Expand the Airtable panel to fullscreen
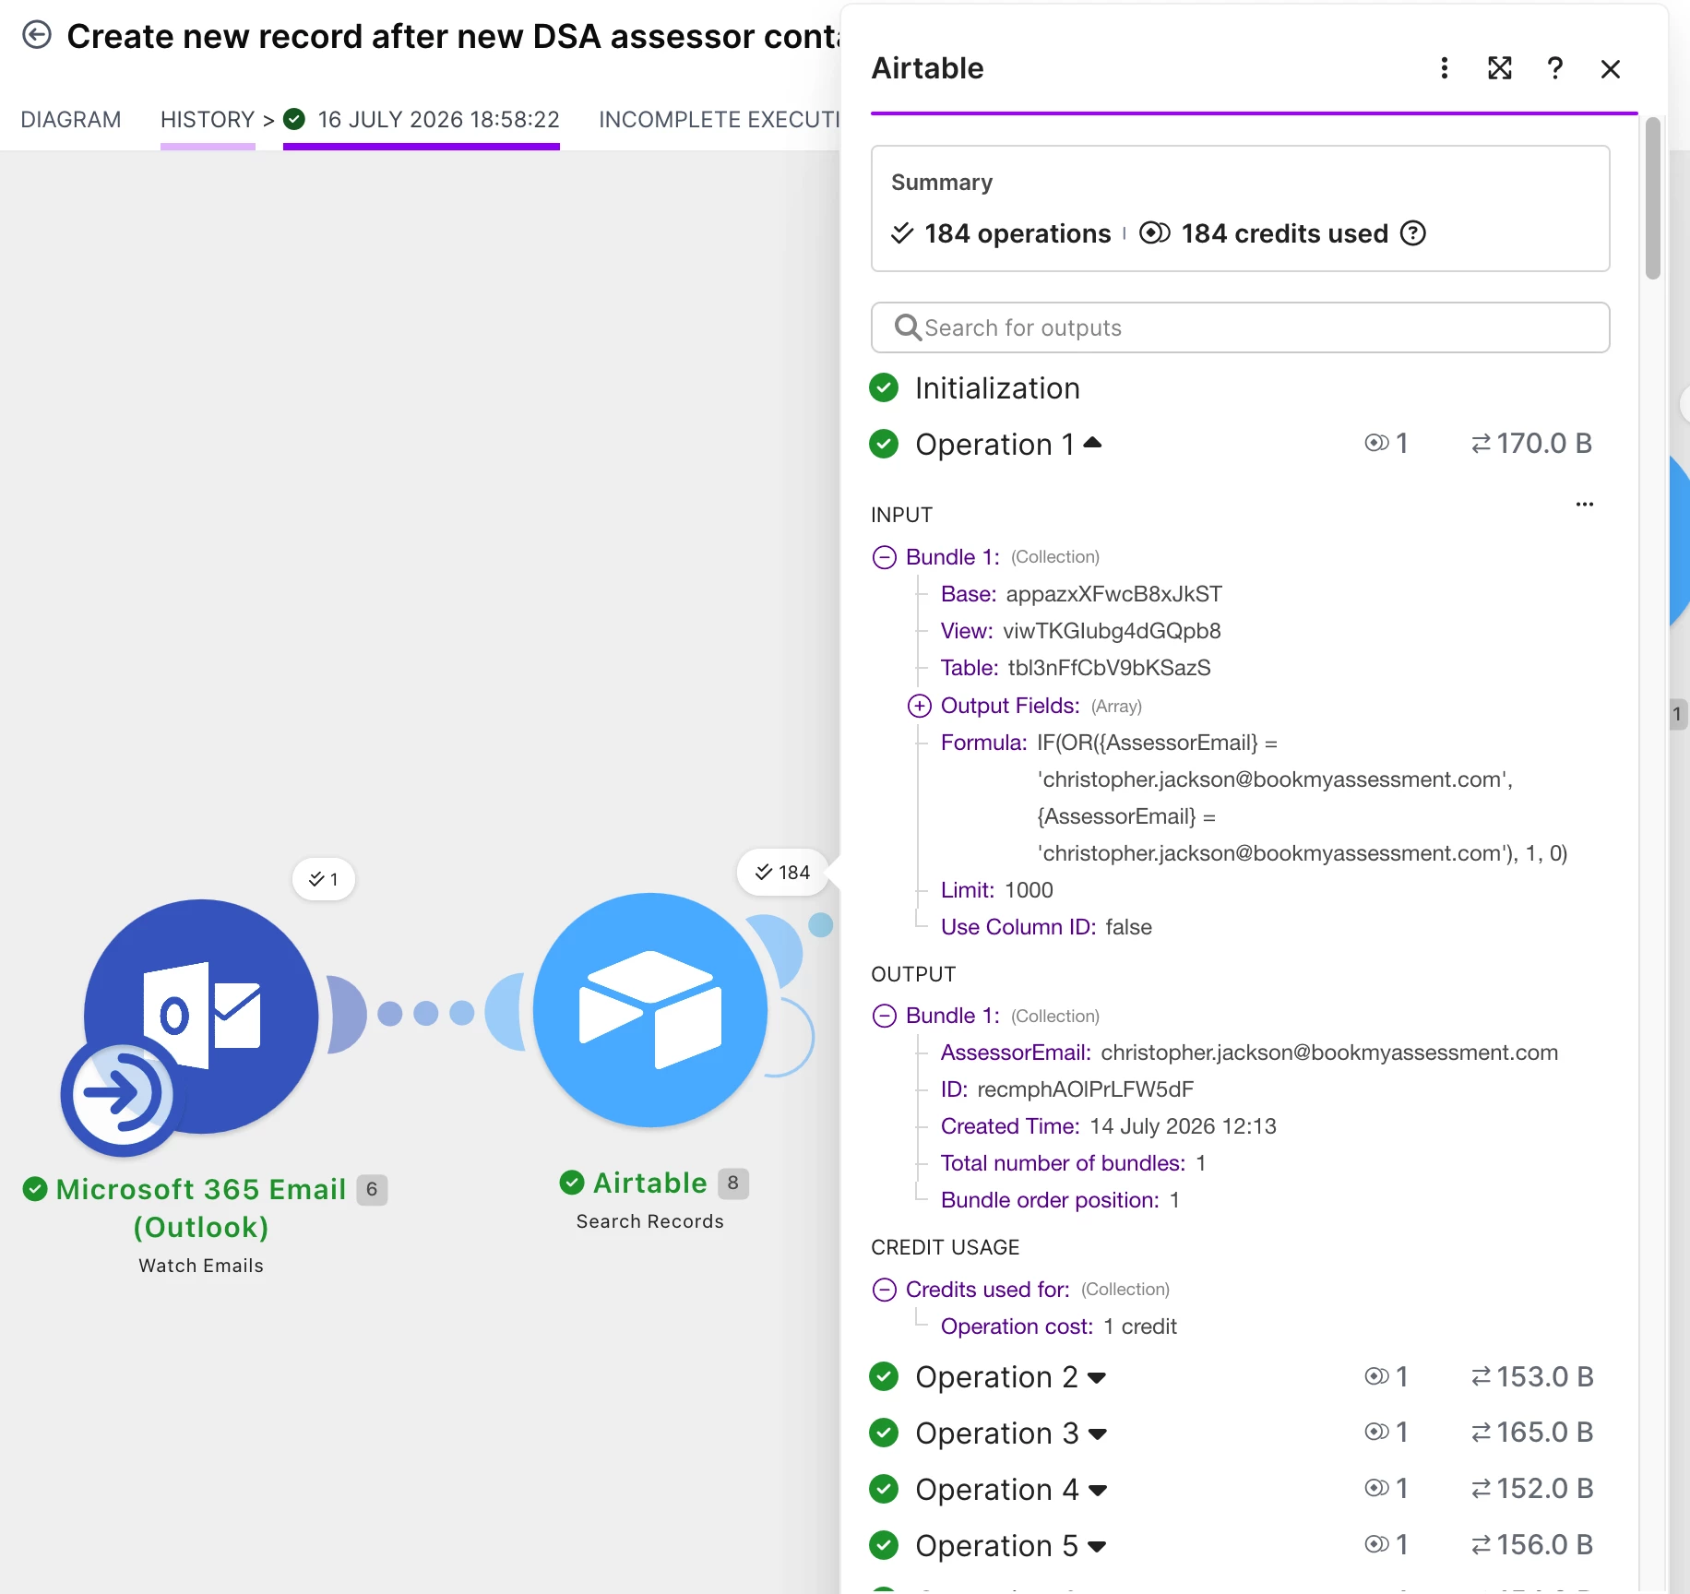The height and width of the screenshot is (1594, 1690). [x=1500, y=68]
